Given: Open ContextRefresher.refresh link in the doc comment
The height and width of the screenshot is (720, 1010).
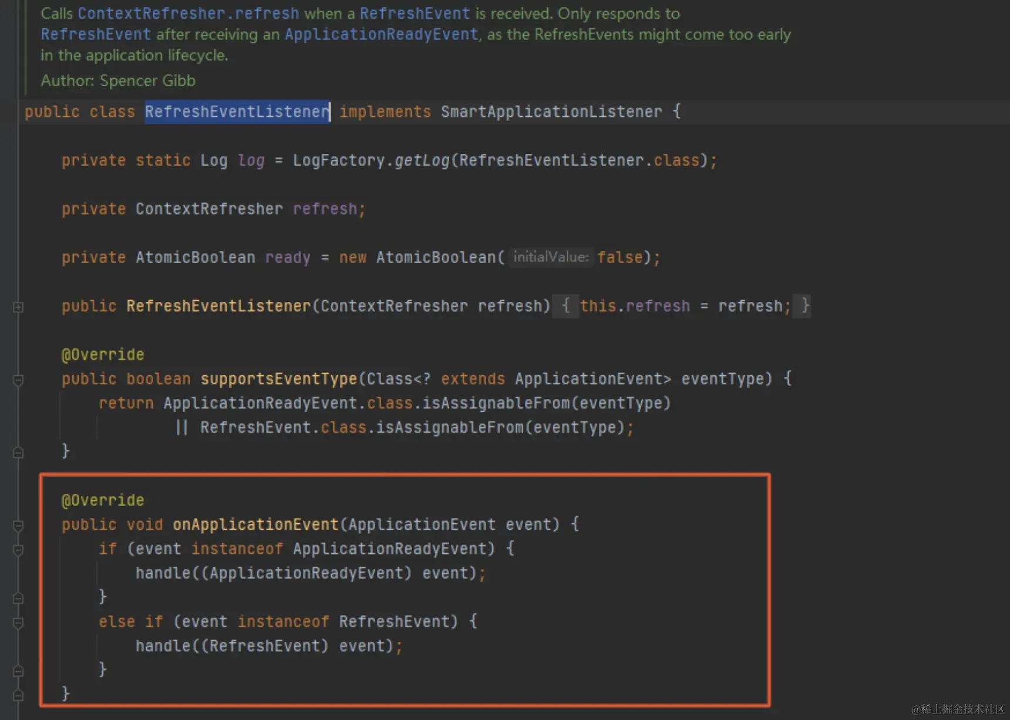Looking at the screenshot, I should coord(188,13).
